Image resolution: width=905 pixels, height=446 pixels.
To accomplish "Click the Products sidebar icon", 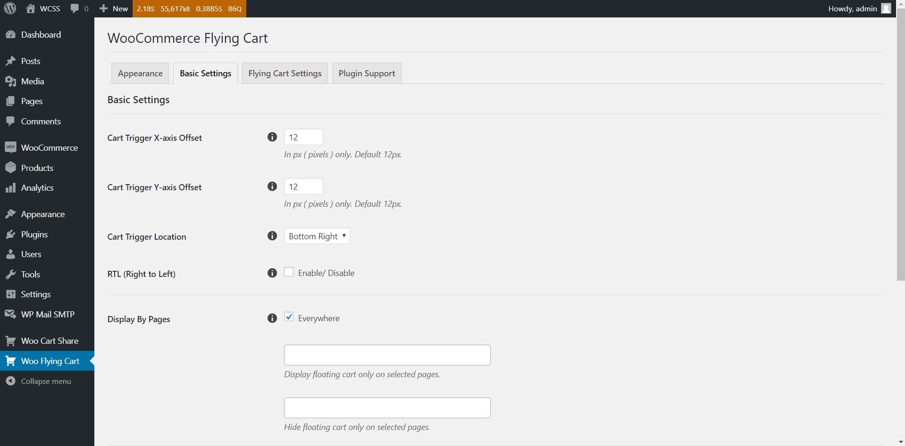I will (x=11, y=167).
